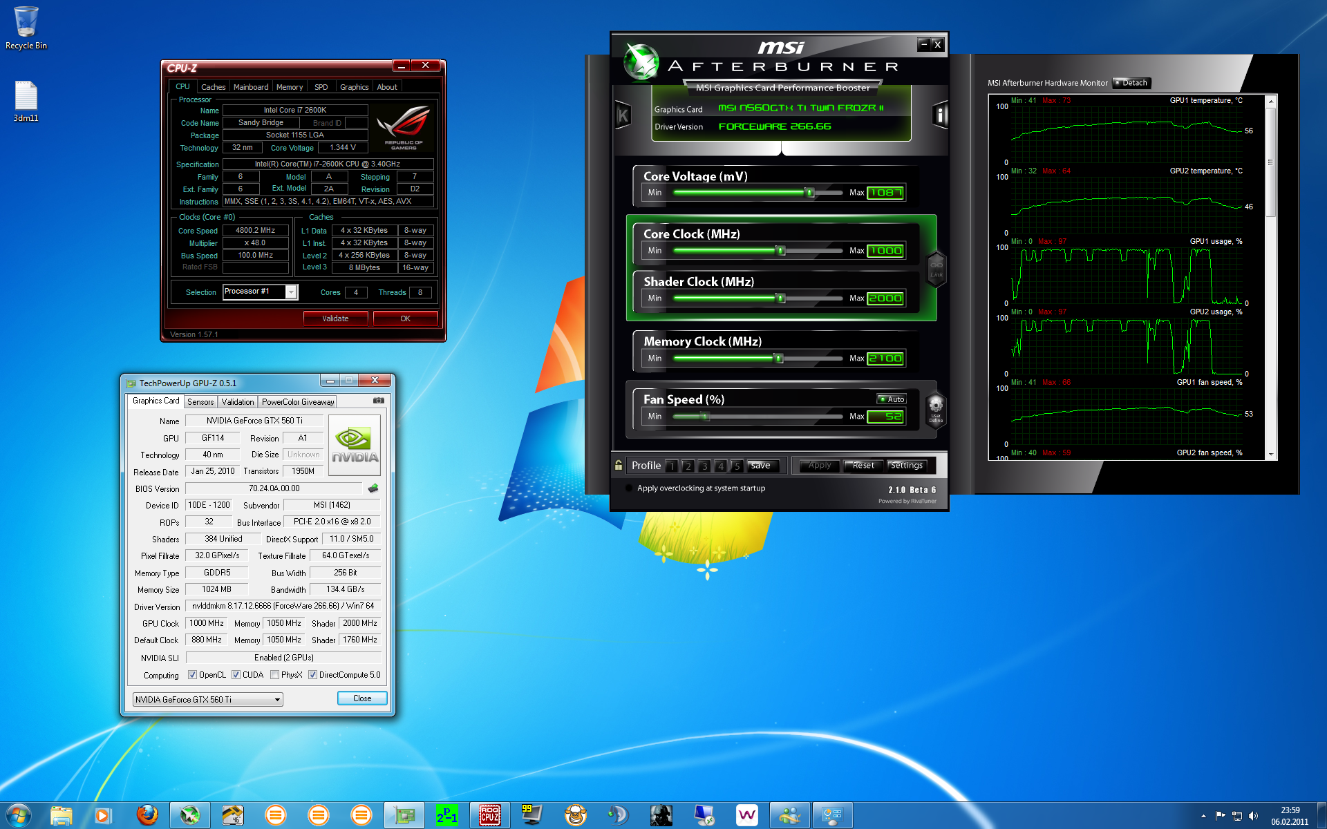
Task: Open the Windows Start menu
Action: tap(19, 815)
